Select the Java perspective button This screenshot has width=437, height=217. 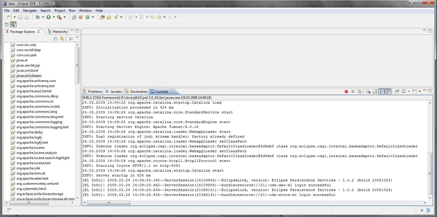pos(13,25)
